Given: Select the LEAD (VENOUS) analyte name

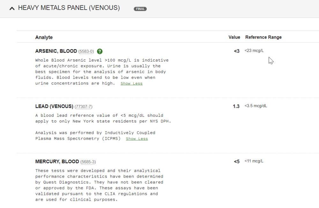Looking at the screenshot, I should (54, 106).
